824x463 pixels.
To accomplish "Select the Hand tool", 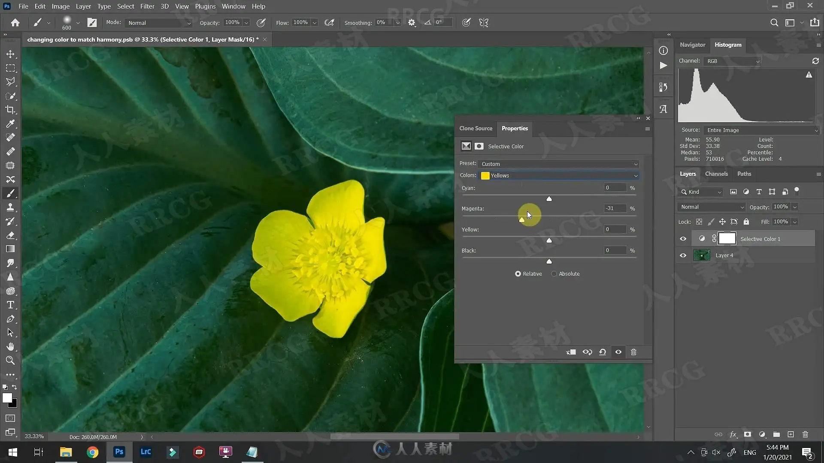I will 10,346.
